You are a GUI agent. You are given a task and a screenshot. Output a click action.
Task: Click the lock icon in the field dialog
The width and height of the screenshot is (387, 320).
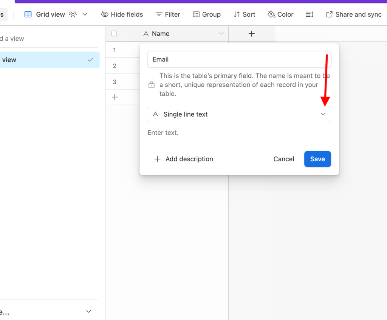tap(151, 84)
